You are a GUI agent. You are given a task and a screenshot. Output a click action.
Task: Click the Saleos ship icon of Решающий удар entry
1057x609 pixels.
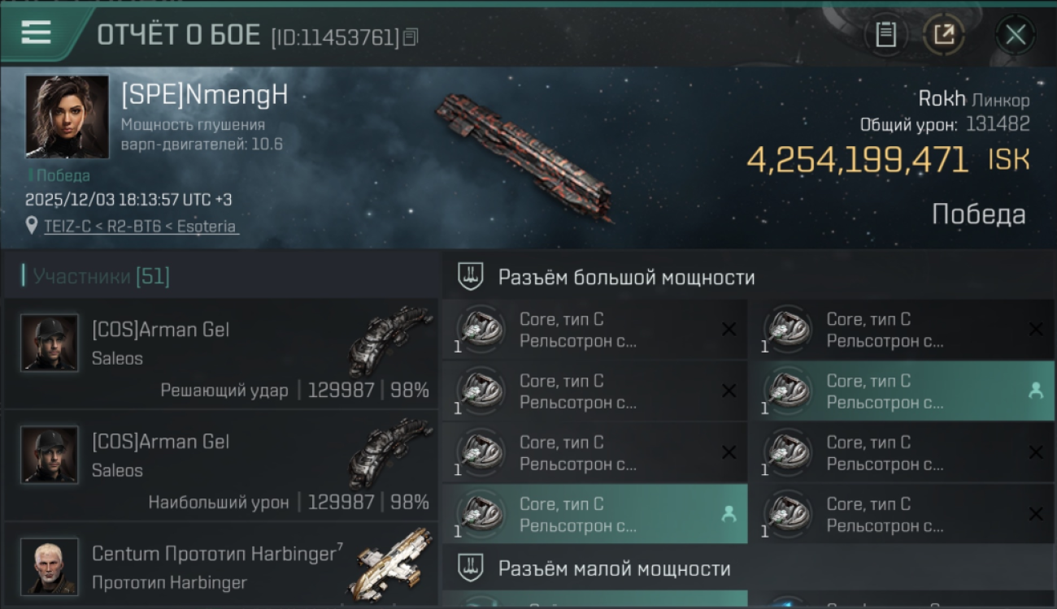(x=390, y=339)
